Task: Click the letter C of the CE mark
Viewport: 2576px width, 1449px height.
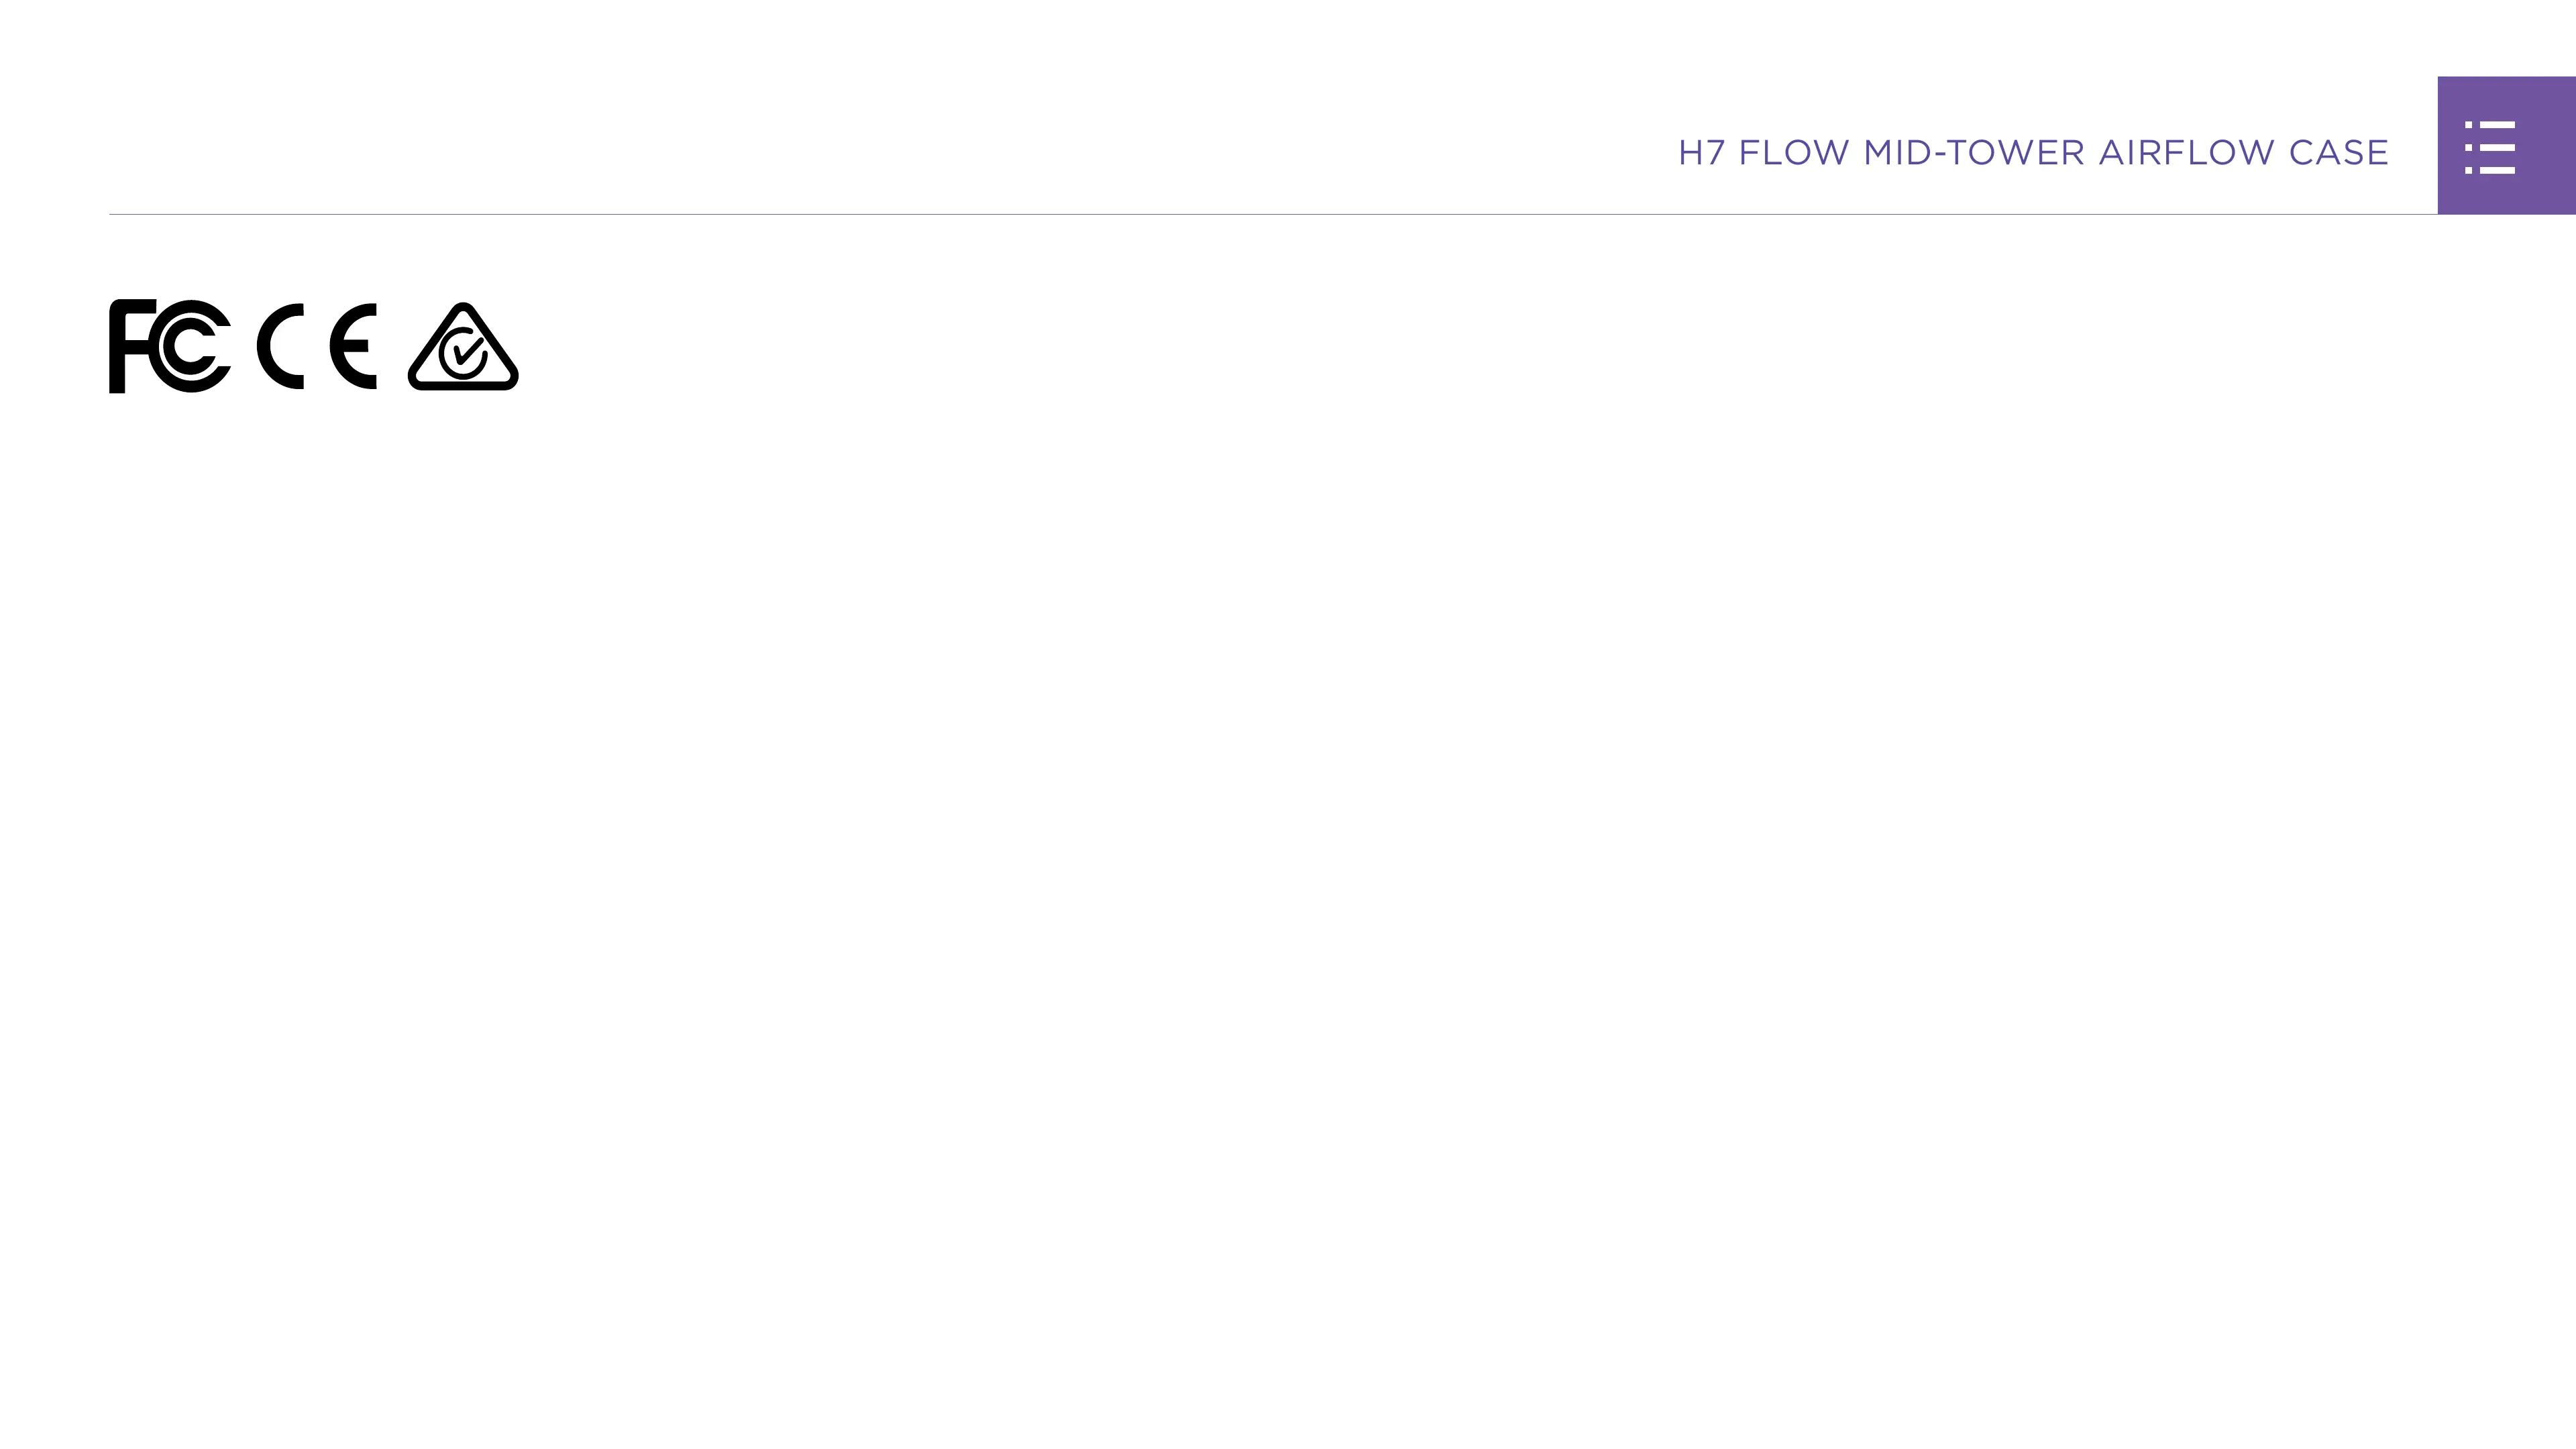Action: [280, 346]
